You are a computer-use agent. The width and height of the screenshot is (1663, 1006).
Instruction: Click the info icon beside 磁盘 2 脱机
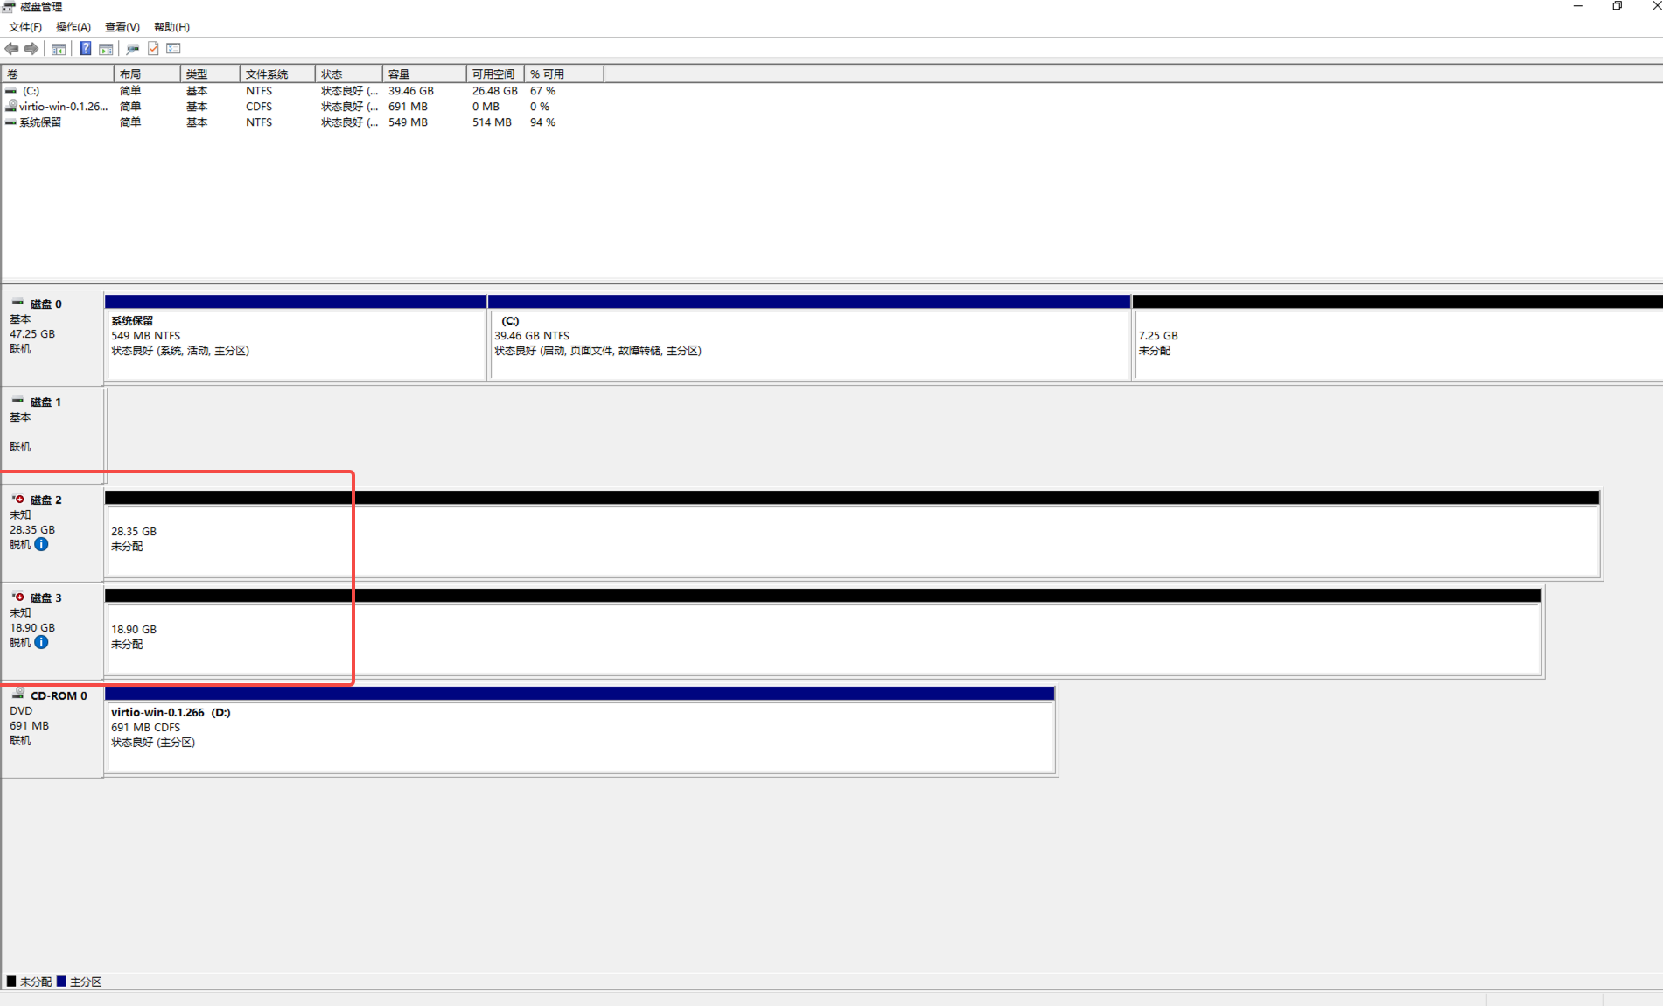point(41,544)
